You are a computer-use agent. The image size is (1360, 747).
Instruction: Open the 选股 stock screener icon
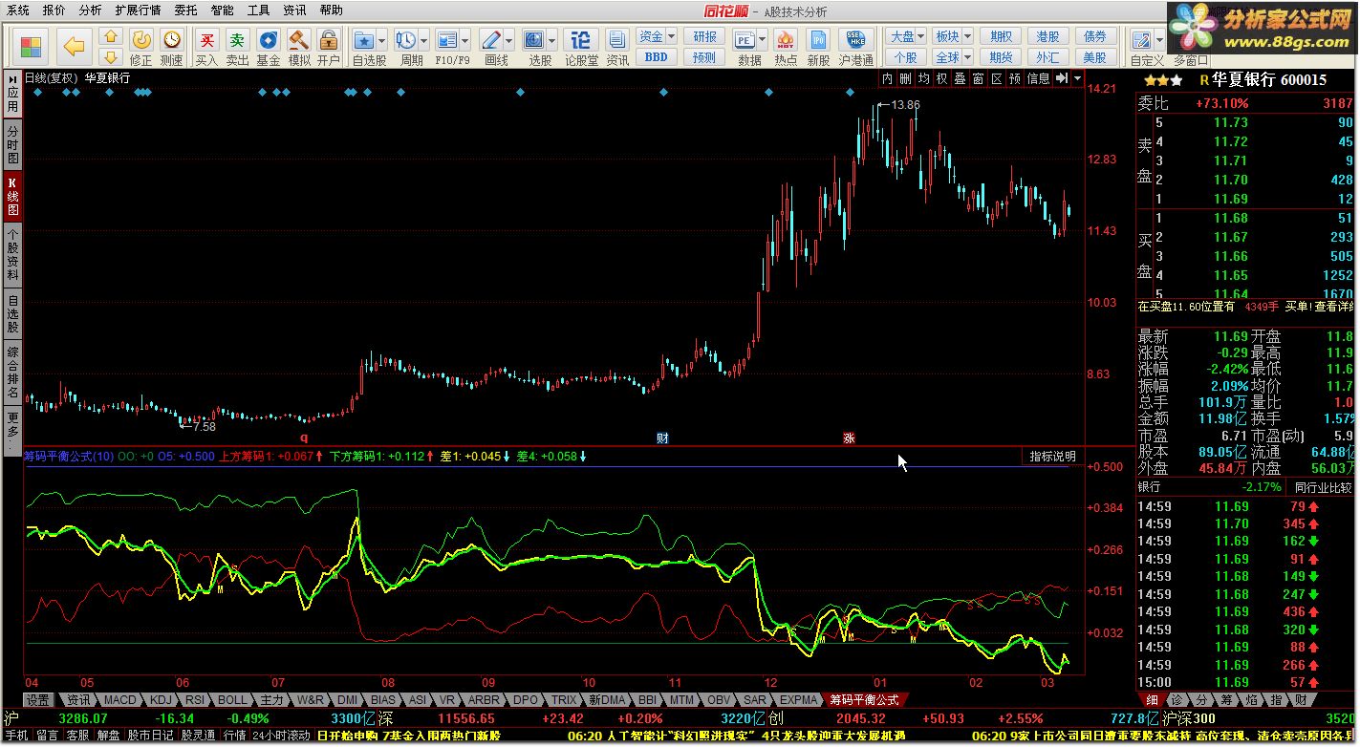[x=533, y=40]
